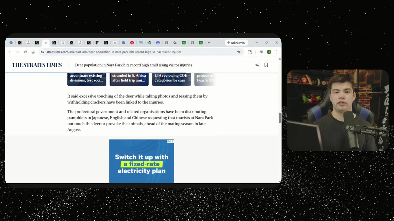Image resolution: width=394 pixels, height=221 pixels.
Task: Open the AdChoices icon on the ad
Action: point(169,142)
